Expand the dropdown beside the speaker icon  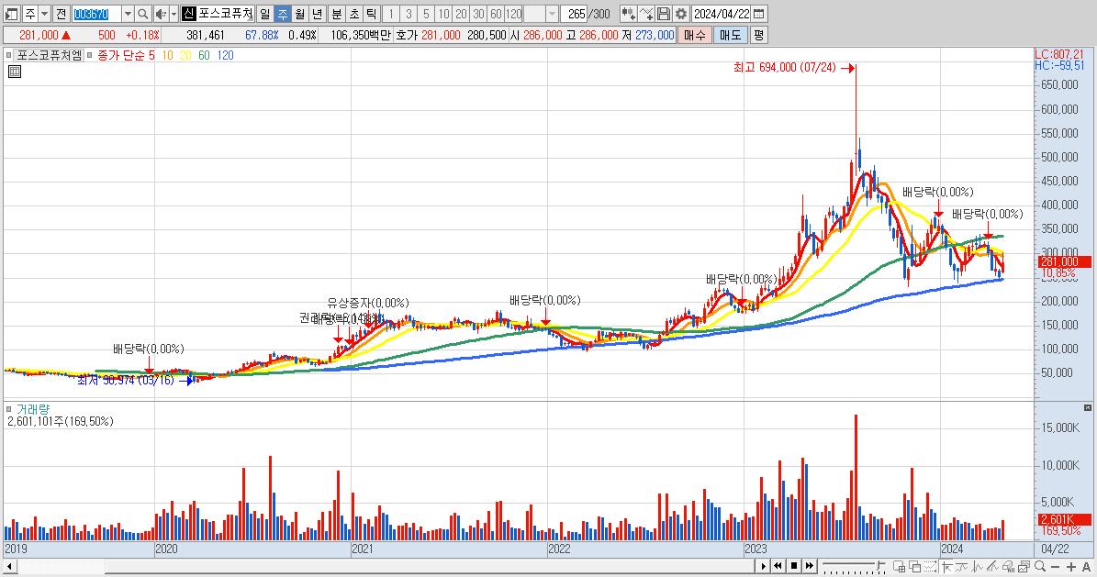pyautogui.click(x=174, y=14)
